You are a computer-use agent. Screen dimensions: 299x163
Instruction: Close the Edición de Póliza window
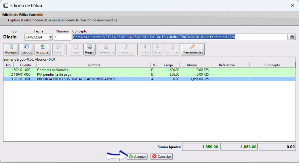click(x=293, y=6)
